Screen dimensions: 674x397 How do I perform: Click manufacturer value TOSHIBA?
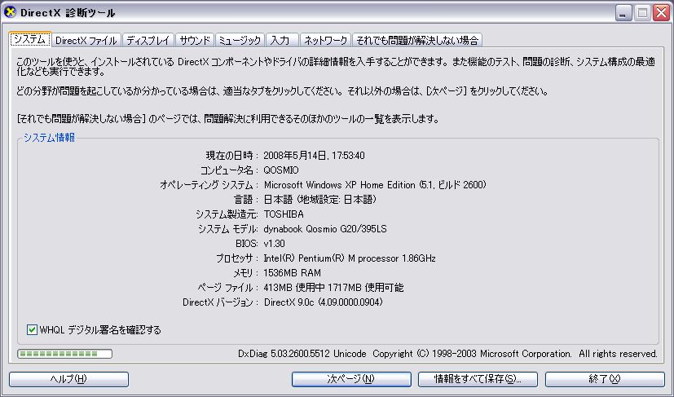point(284,214)
